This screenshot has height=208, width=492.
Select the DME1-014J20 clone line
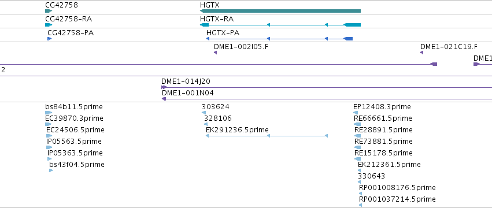[326, 87]
